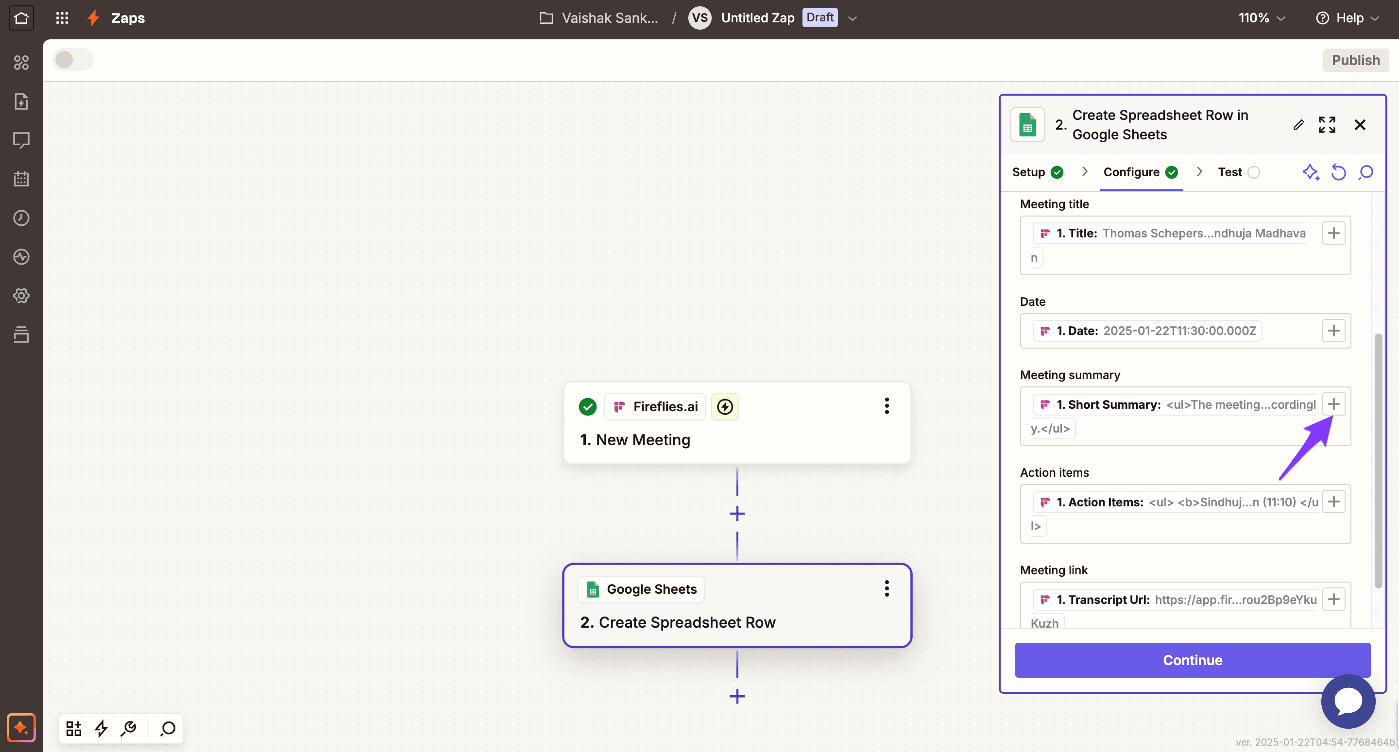Click the instant trigger icon on Fireflies step

pos(725,407)
